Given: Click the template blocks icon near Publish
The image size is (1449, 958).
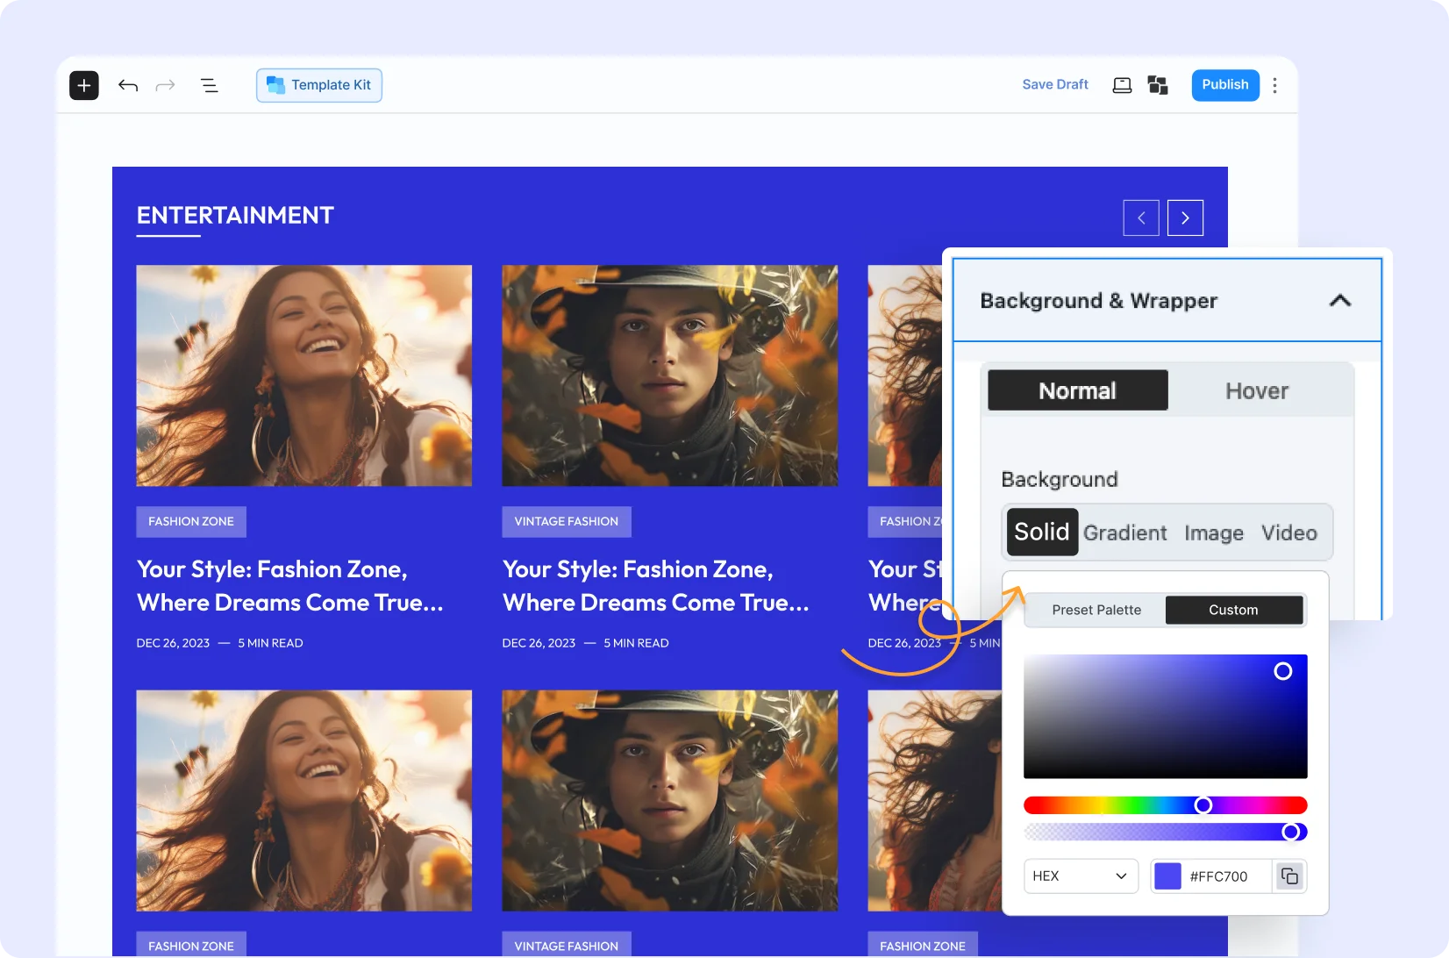Looking at the screenshot, I should 1158,85.
